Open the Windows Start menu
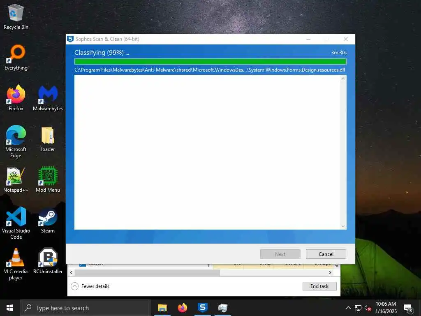 pos(10,308)
